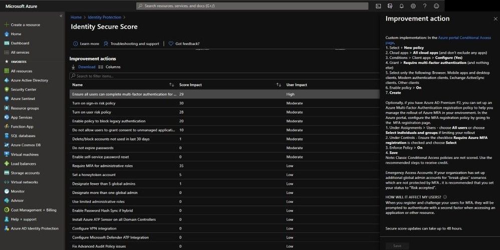Screen dimensions: 500x250
Task: Click the App Services icon
Action: (7, 117)
